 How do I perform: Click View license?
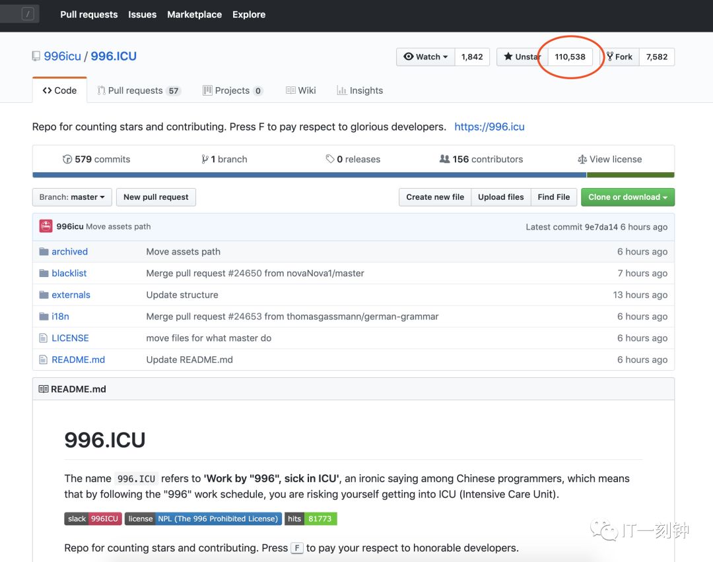tap(610, 159)
